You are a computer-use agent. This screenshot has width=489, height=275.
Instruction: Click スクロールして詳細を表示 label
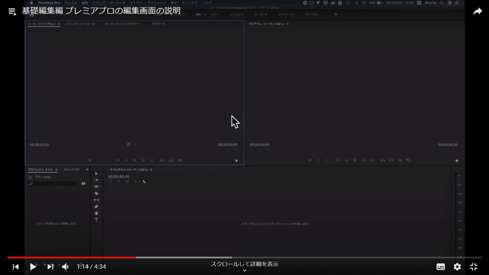click(244, 264)
